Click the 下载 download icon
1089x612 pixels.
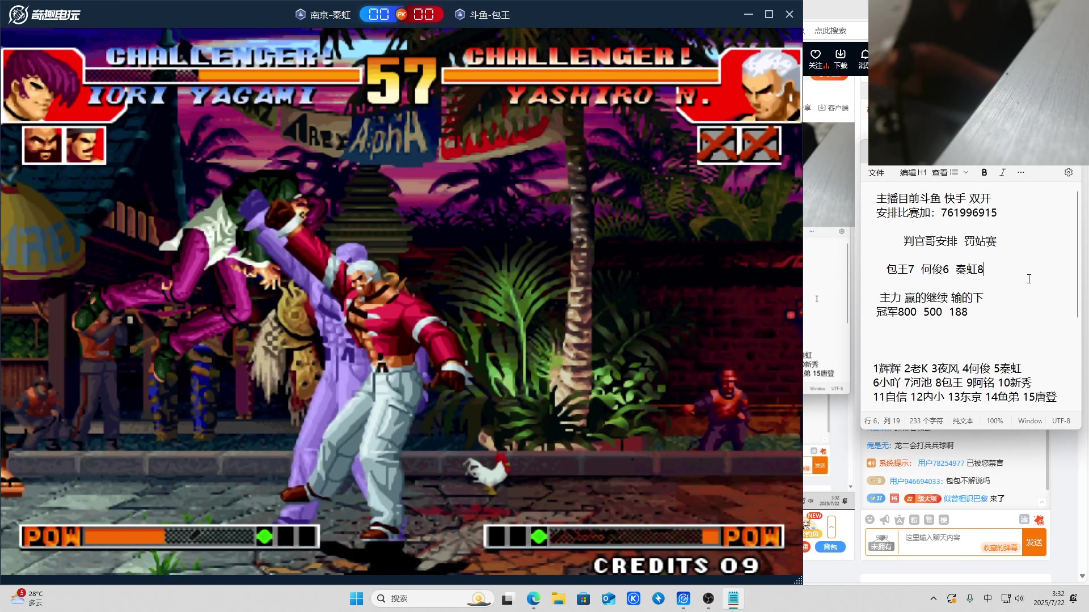tap(841, 58)
